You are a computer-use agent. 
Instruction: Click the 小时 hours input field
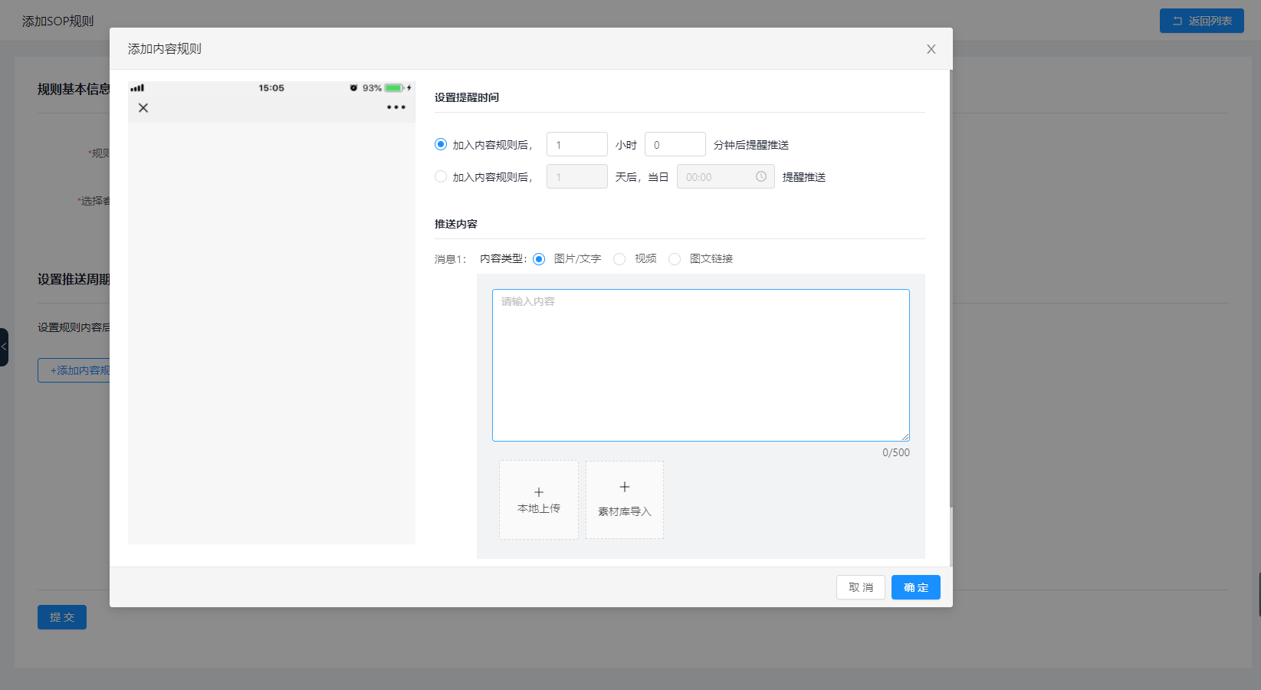click(x=577, y=144)
